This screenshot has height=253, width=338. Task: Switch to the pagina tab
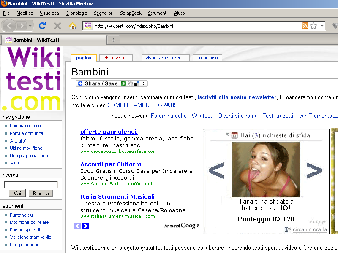84,58
